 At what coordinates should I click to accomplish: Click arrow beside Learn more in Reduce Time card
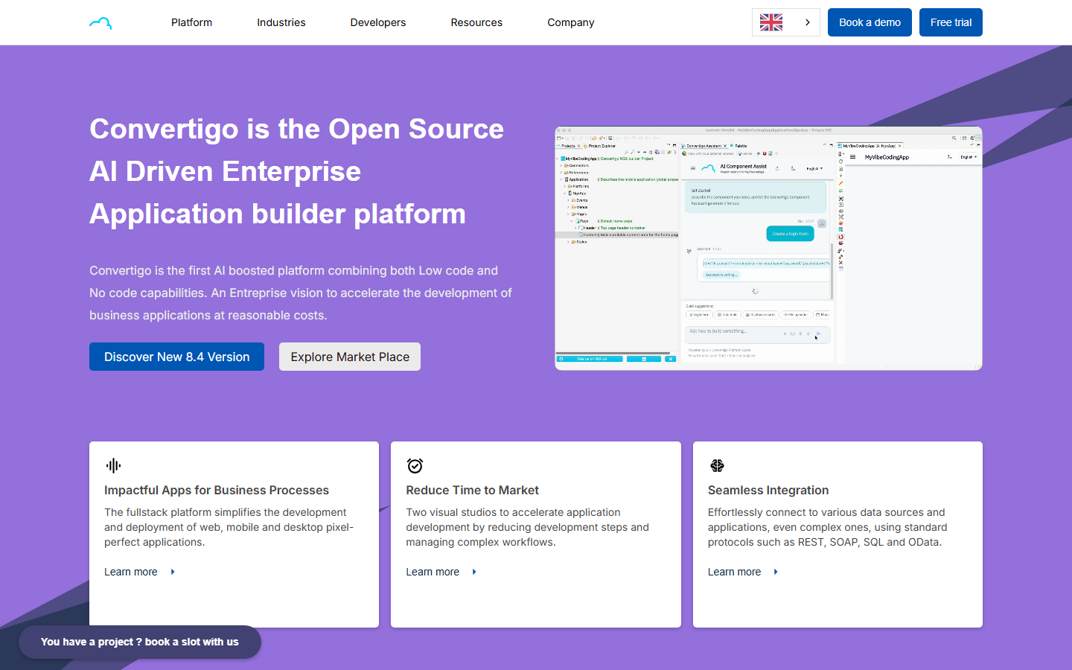pyautogui.click(x=474, y=572)
